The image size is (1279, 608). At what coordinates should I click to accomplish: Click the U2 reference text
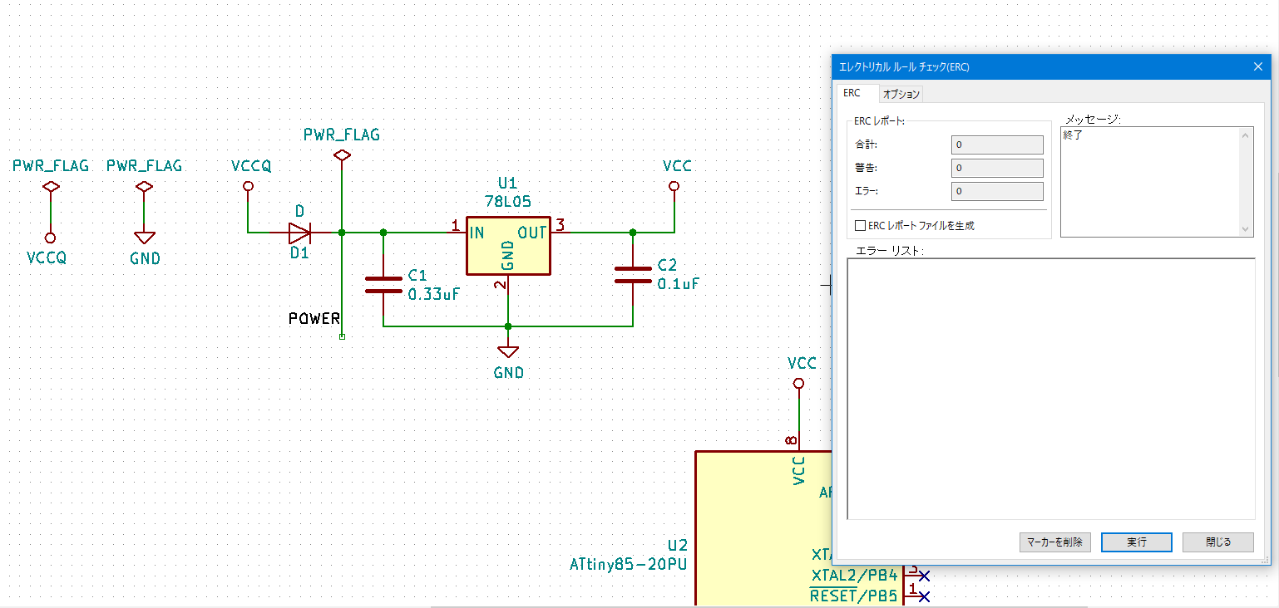point(678,545)
